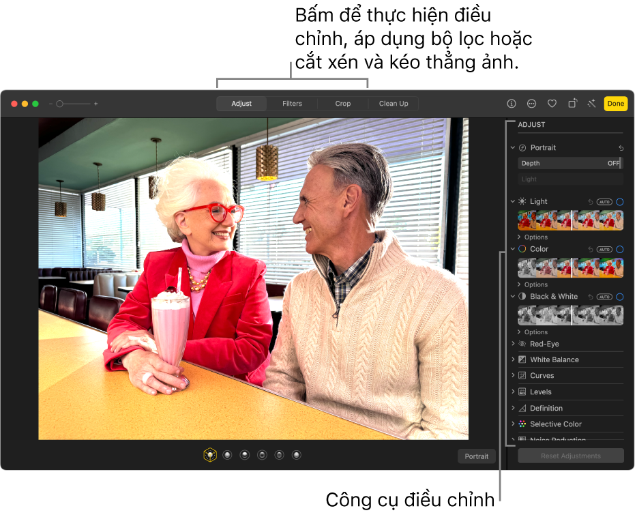Click the Color thumbnail strip slider

570,267
